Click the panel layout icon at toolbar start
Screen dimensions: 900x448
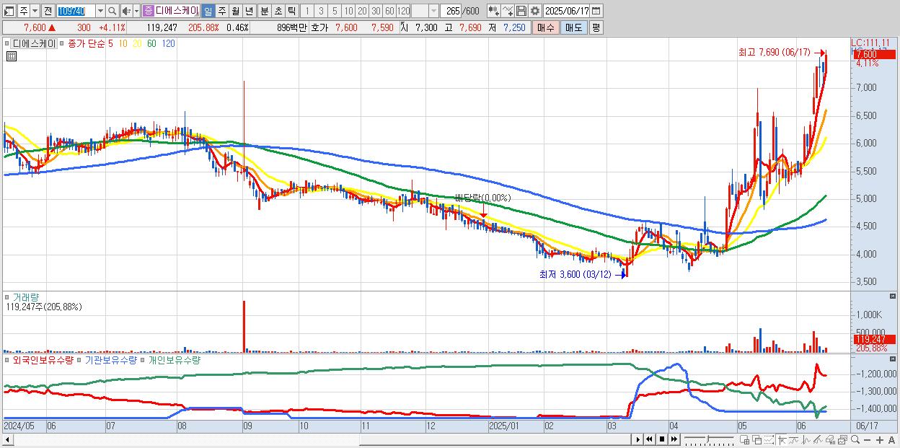click(x=9, y=11)
